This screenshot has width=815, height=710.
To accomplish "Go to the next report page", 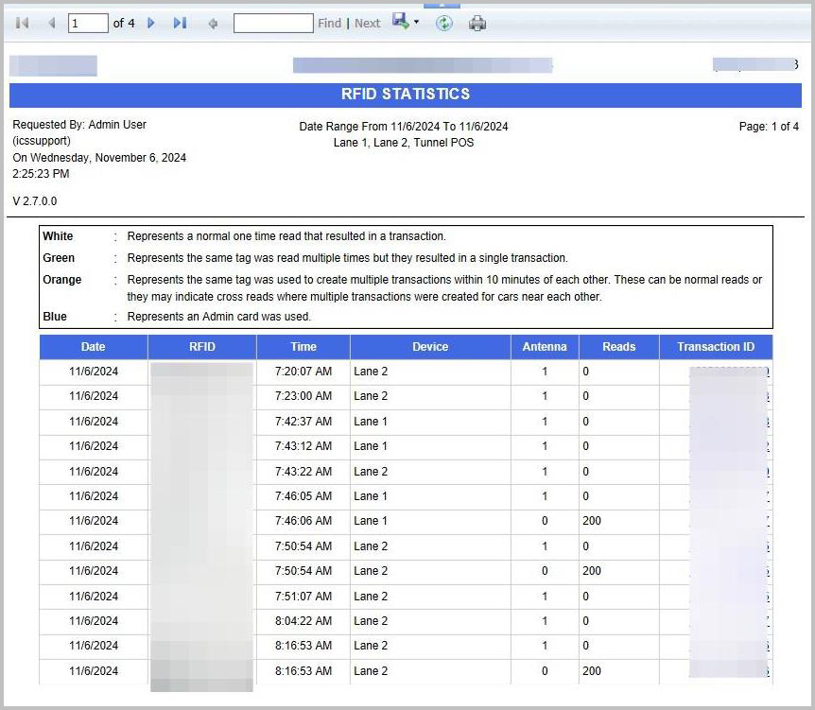I will [x=151, y=23].
